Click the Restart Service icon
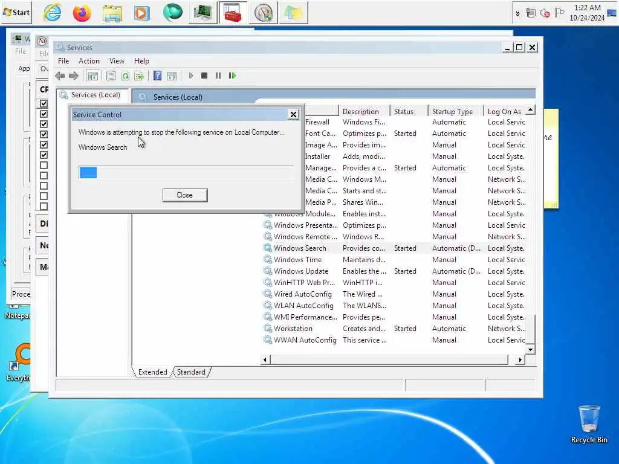The width and height of the screenshot is (619, 464). tap(232, 76)
